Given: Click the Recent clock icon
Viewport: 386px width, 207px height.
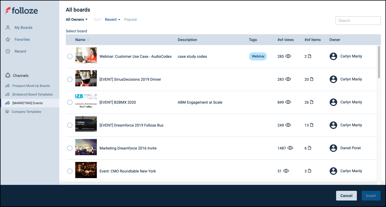Looking at the screenshot, I should tap(8, 51).
